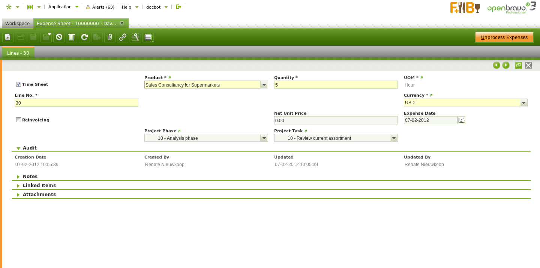Click the refresh toolbar icon

point(84,37)
